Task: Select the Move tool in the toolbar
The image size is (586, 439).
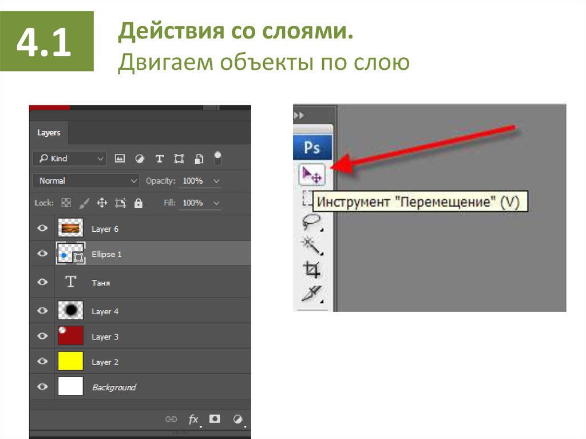Action: point(311,175)
